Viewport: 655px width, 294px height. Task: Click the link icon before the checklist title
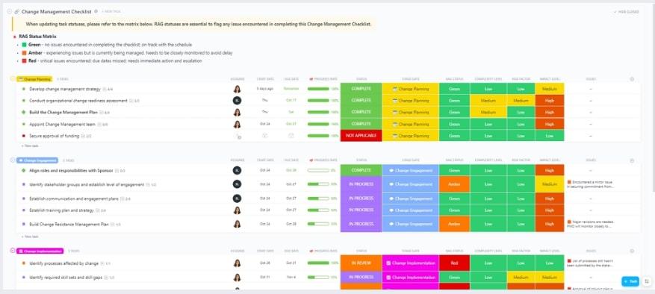click(16, 12)
